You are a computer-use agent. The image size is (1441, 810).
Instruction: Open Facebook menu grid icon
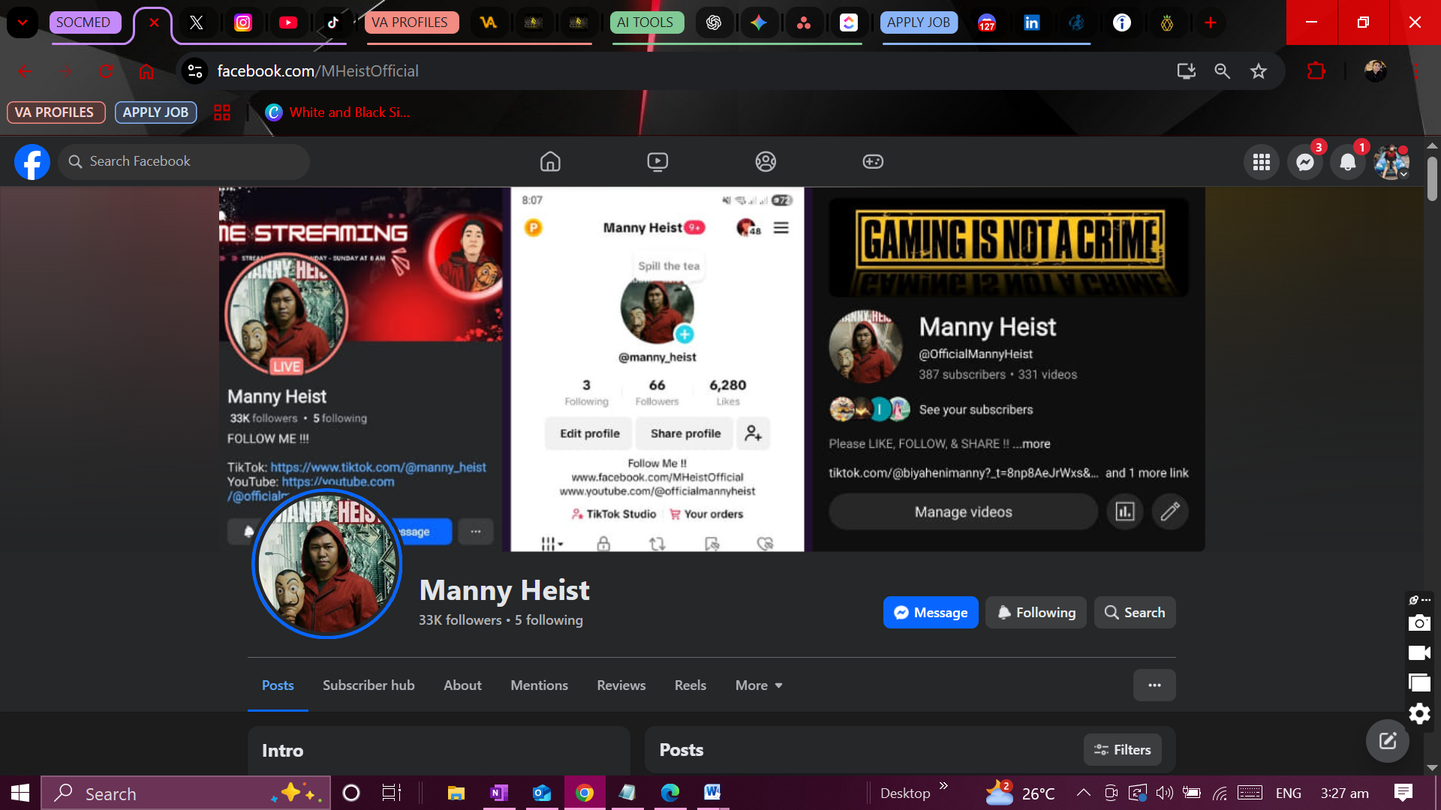coord(1261,162)
